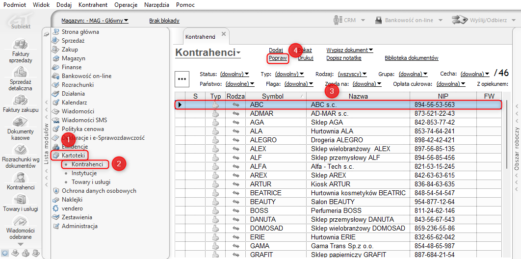Select Kartoteki in the module tree
This screenshot has height=259, width=521.
[74, 155]
